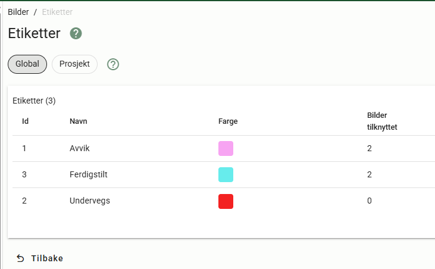Click the Farge column header
The width and height of the screenshot is (435, 269).
click(x=228, y=121)
